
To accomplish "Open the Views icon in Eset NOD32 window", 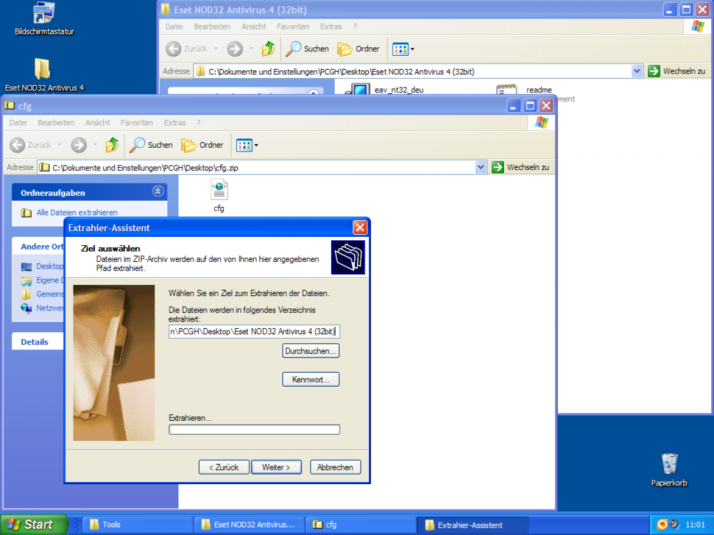I will pyautogui.click(x=401, y=49).
